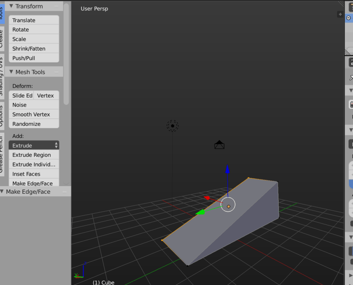The width and height of the screenshot is (353, 285).
Task: Click Extrude Region button
Action: tap(34, 155)
